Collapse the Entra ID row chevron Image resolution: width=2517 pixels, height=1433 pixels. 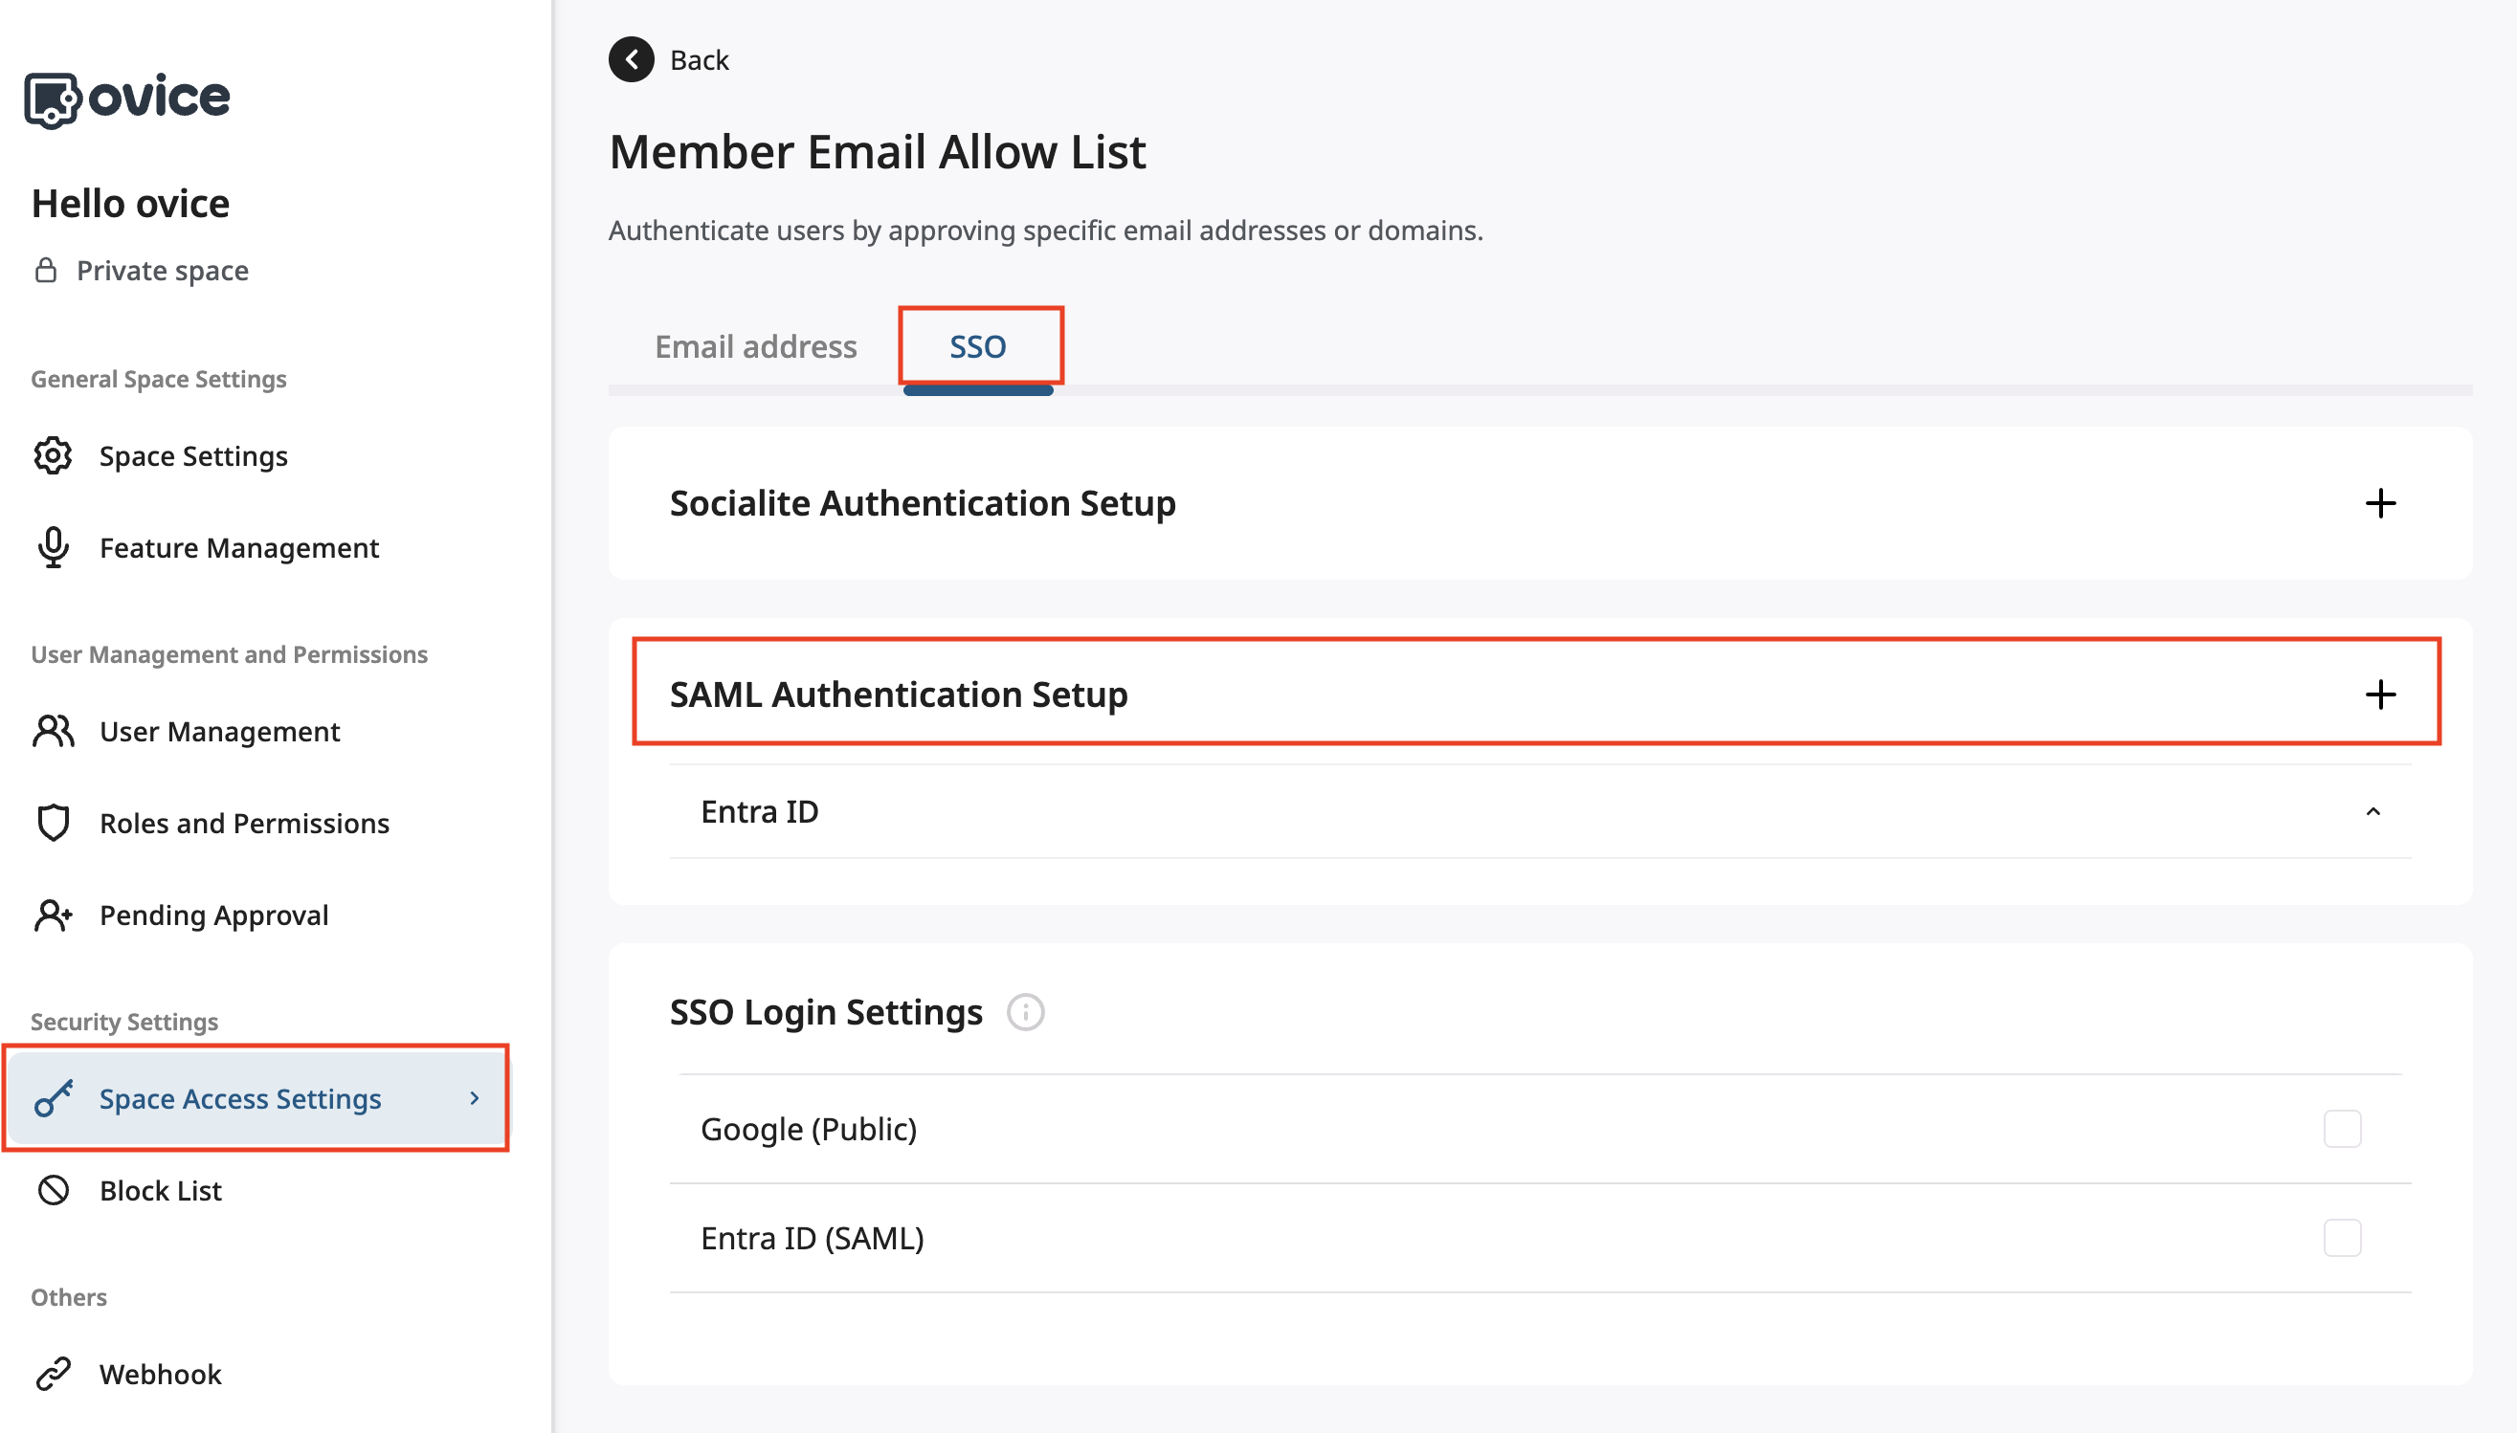coord(2373,812)
